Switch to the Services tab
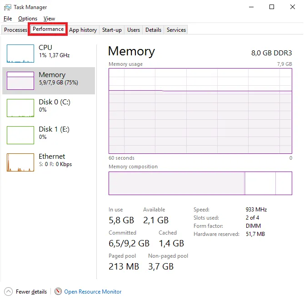 pos(176,30)
